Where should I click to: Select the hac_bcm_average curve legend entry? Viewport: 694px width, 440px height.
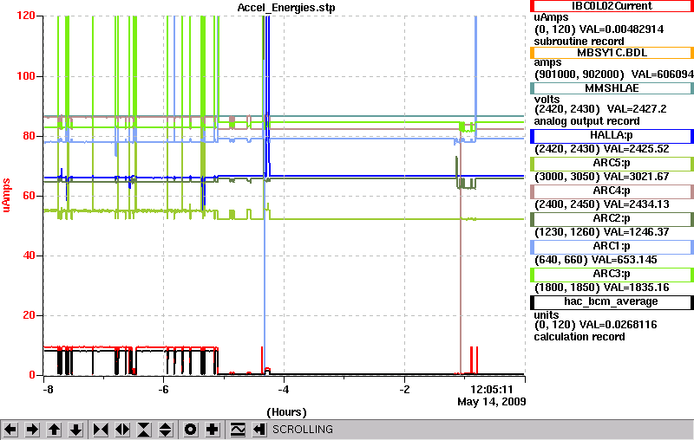click(612, 302)
